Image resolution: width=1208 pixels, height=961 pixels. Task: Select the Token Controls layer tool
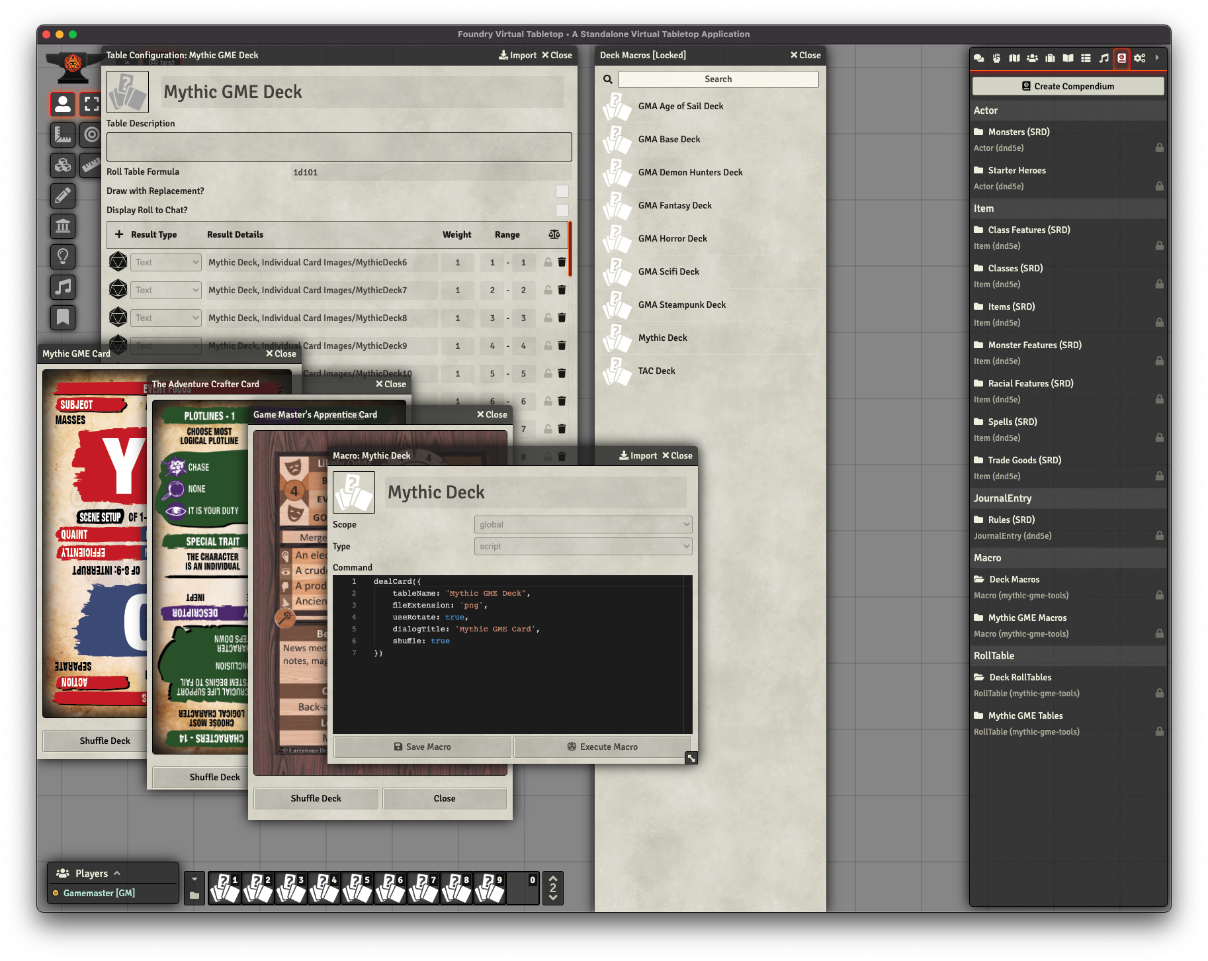(x=63, y=104)
